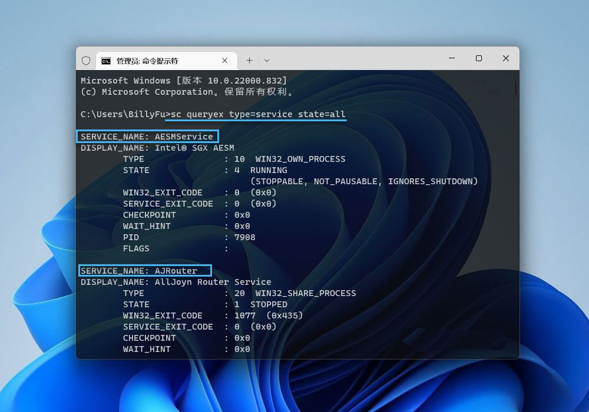Click the DISPLAY_NAME Intel SGX AESM line

[157, 148]
